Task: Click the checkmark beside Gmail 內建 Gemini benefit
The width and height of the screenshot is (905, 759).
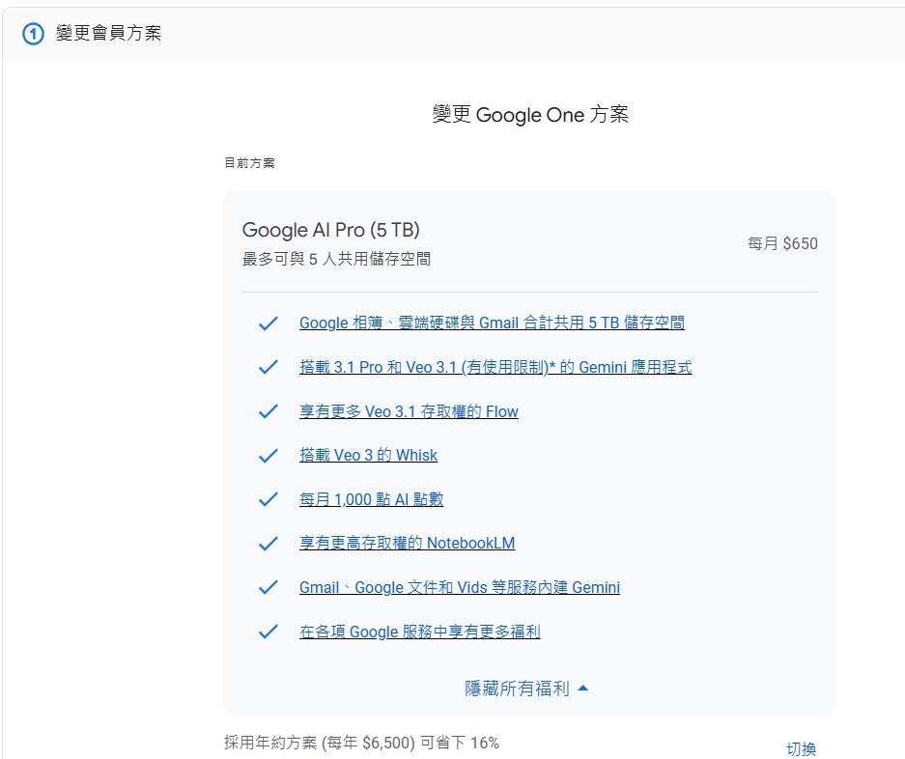Action: pyautogui.click(x=269, y=588)
